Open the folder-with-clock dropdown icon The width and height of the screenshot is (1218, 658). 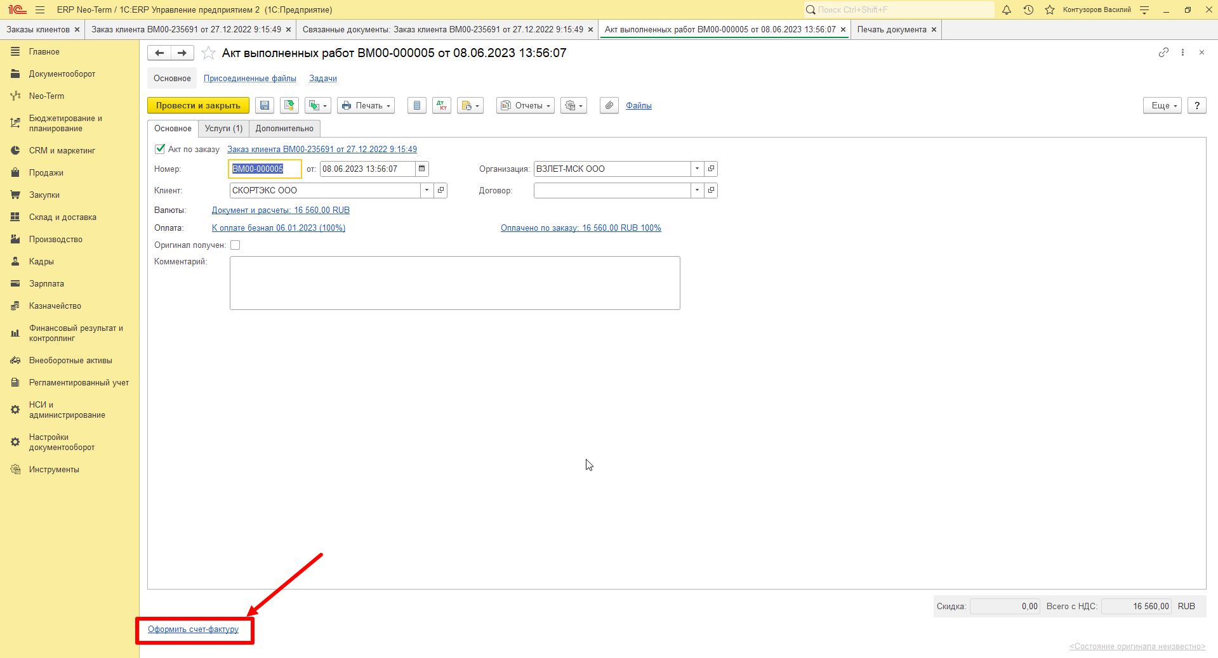coord(470,106)
